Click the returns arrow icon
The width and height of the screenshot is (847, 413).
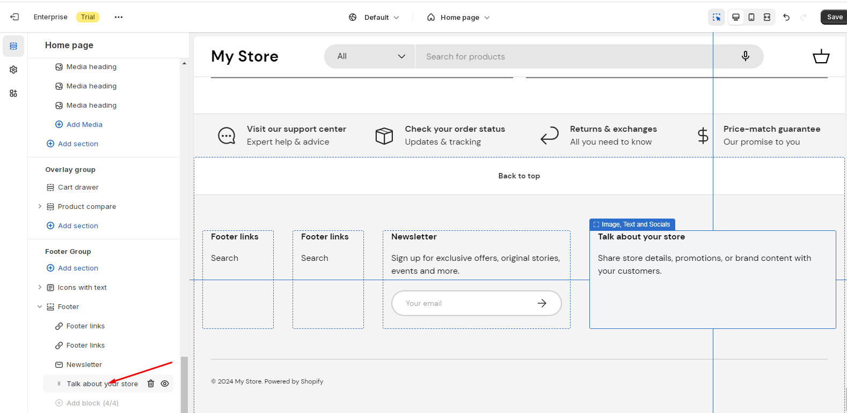pos(550,136)
